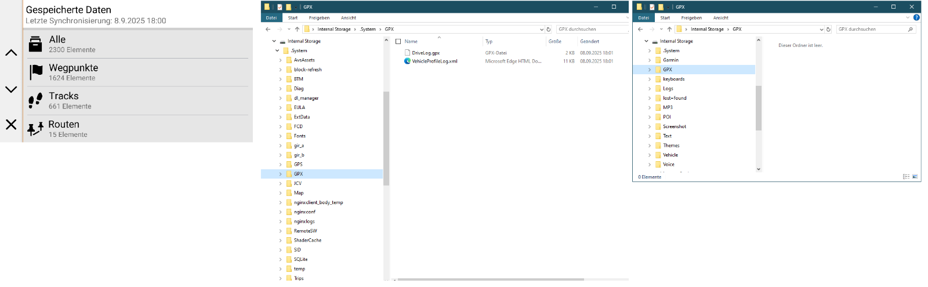The image size is (928, 287).
Task: Click Back arrow in the DriveLog.gpx window
Action: [268, 29]
